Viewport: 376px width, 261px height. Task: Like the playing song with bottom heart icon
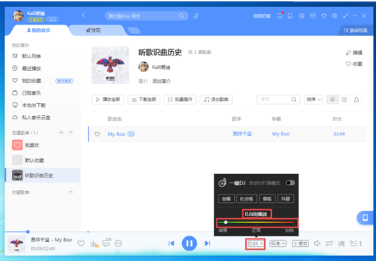(81, 243)
